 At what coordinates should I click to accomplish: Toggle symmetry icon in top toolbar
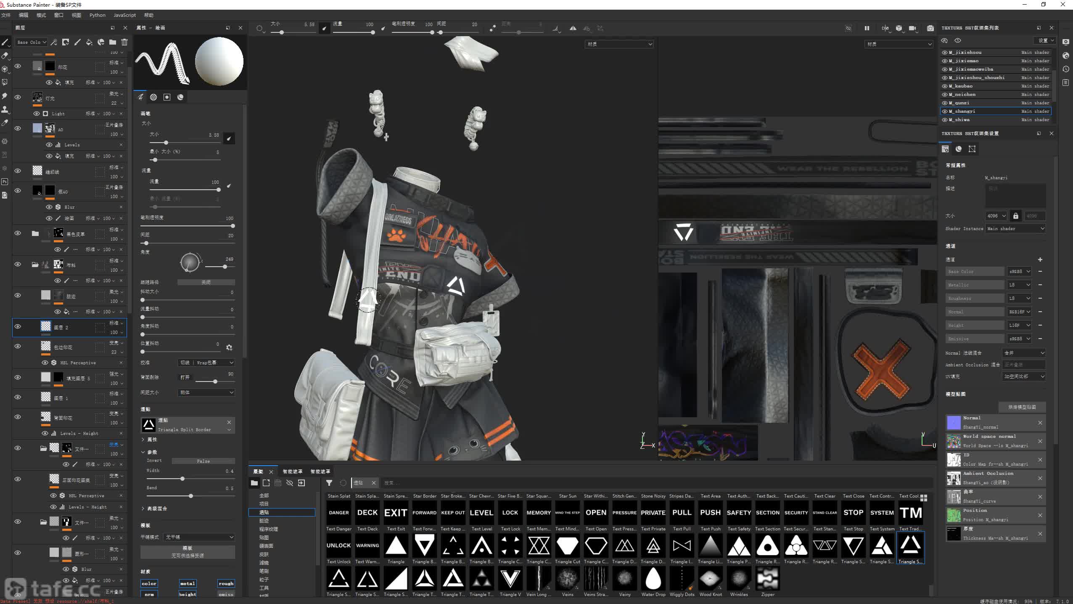(573, 28)
